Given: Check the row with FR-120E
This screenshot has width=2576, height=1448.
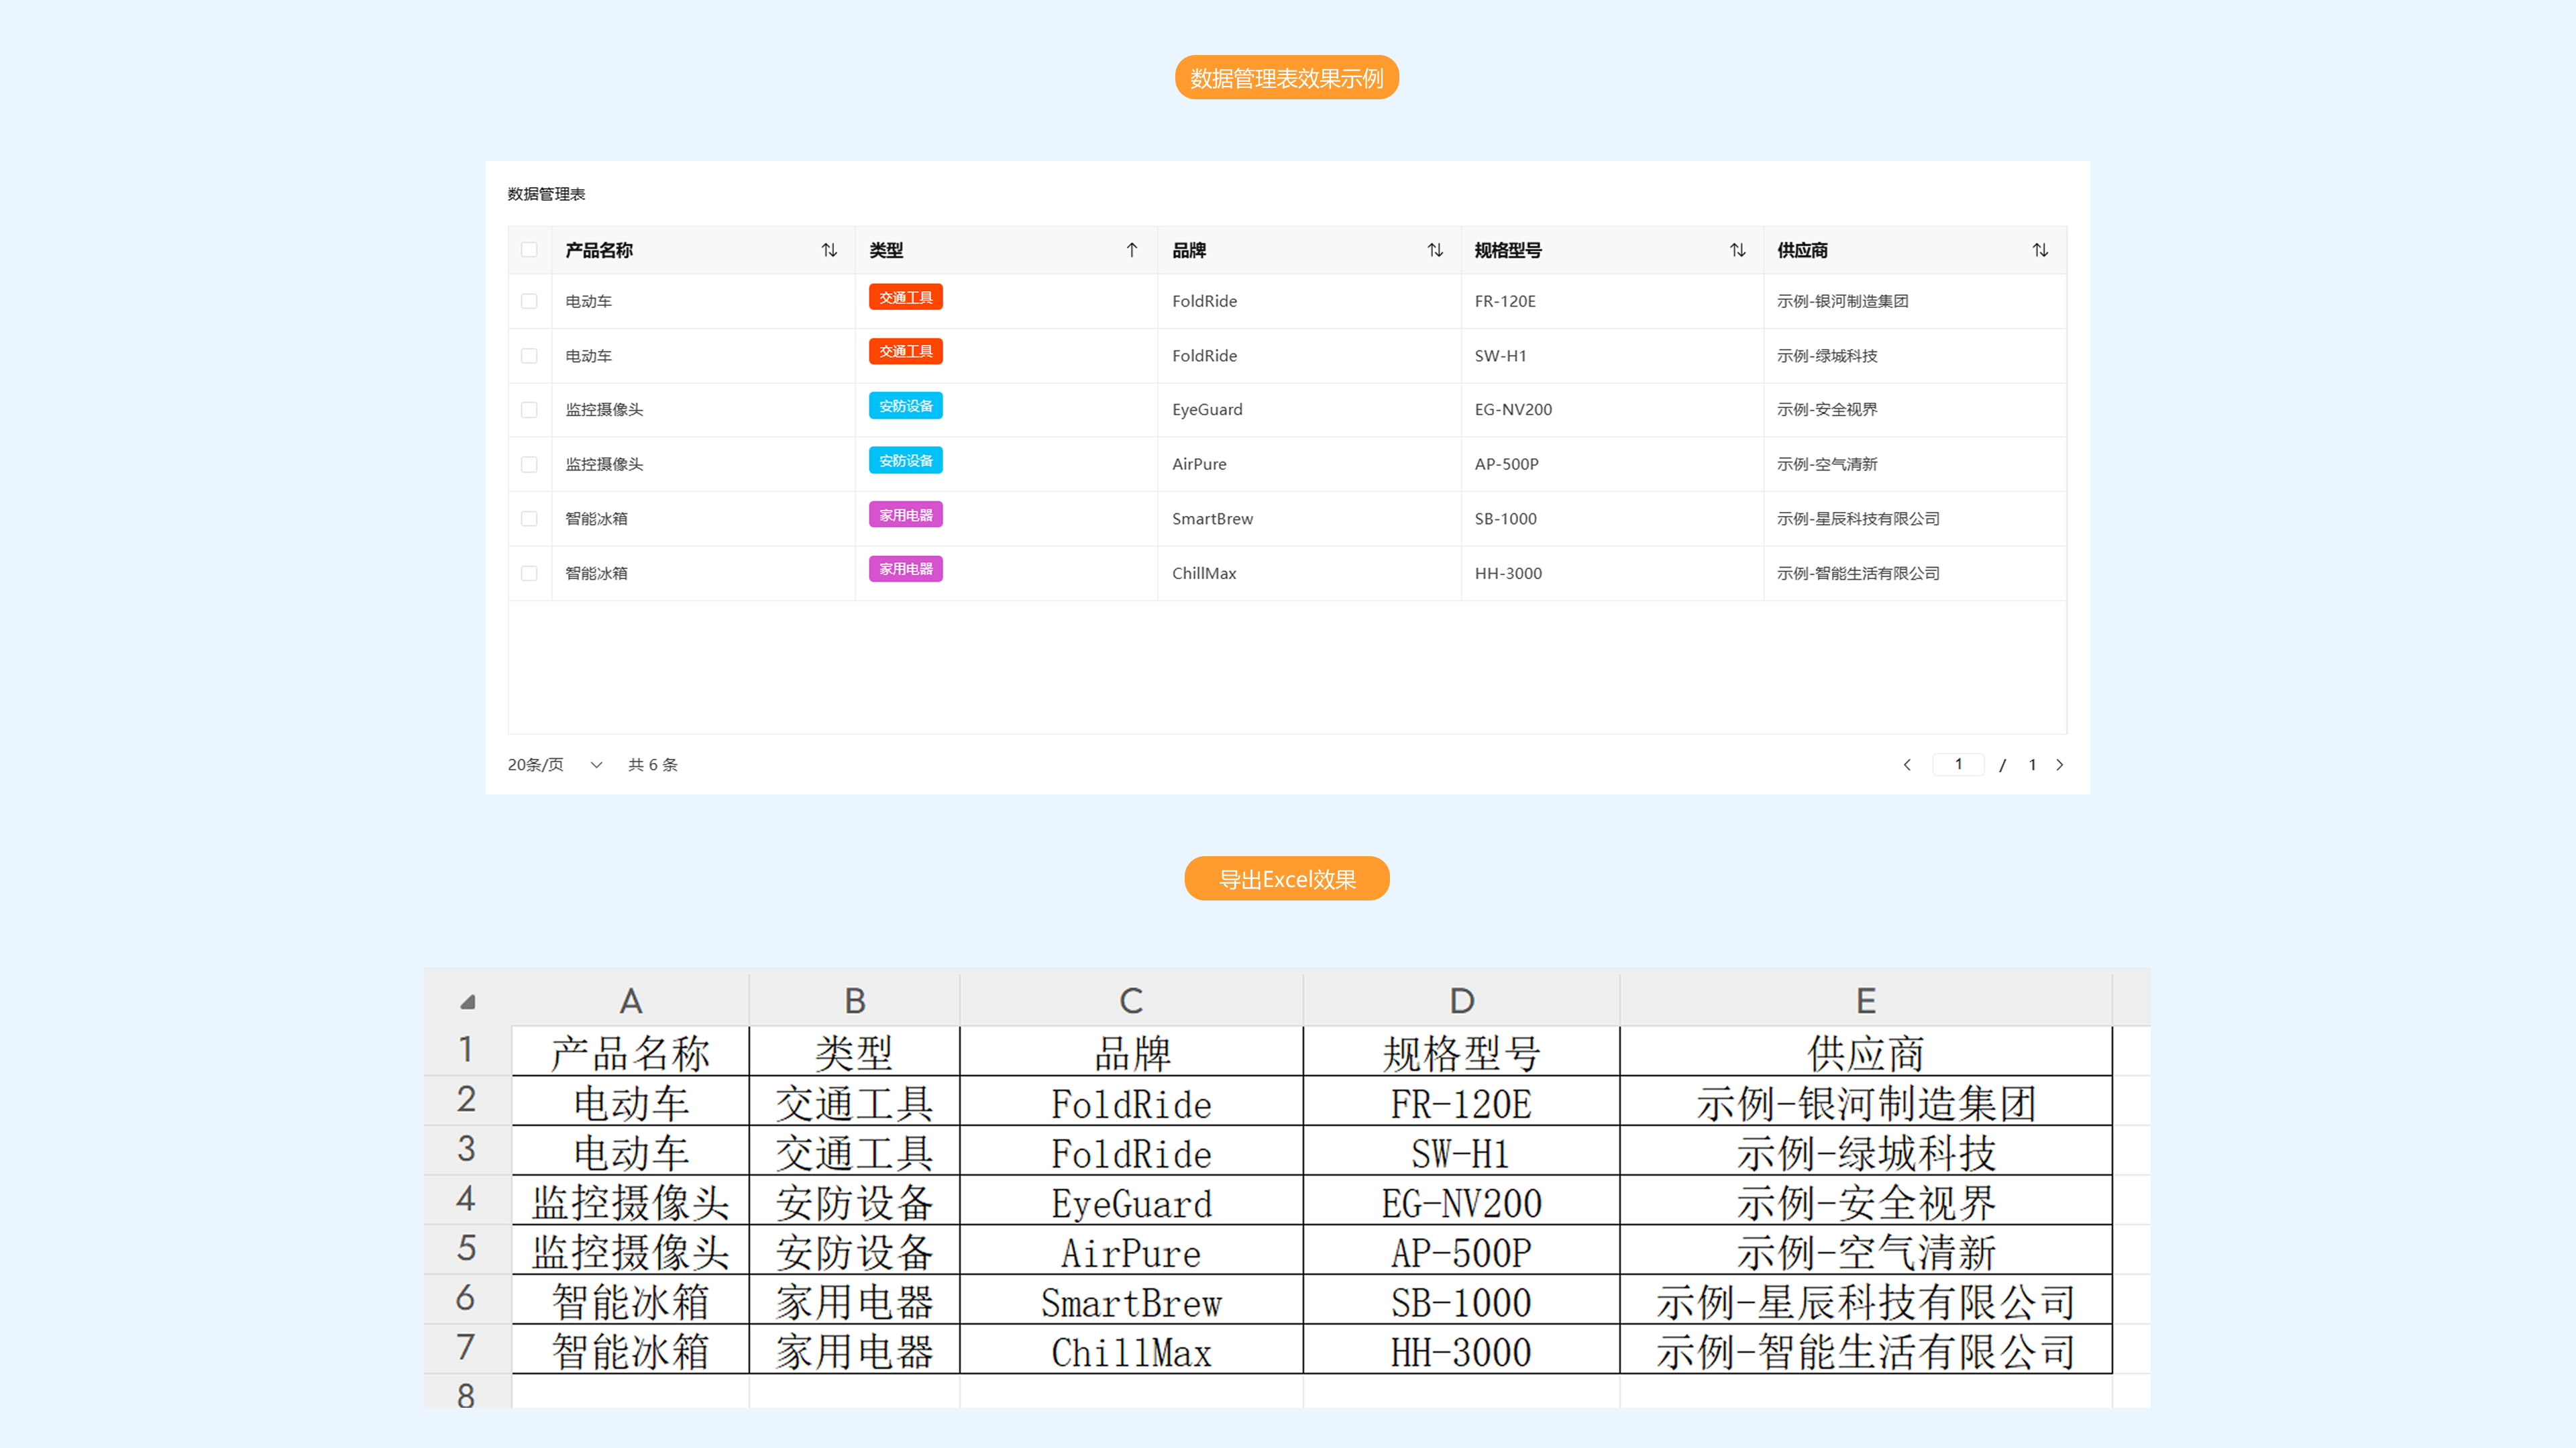Looking at the screenshot, I should (529, 301).
